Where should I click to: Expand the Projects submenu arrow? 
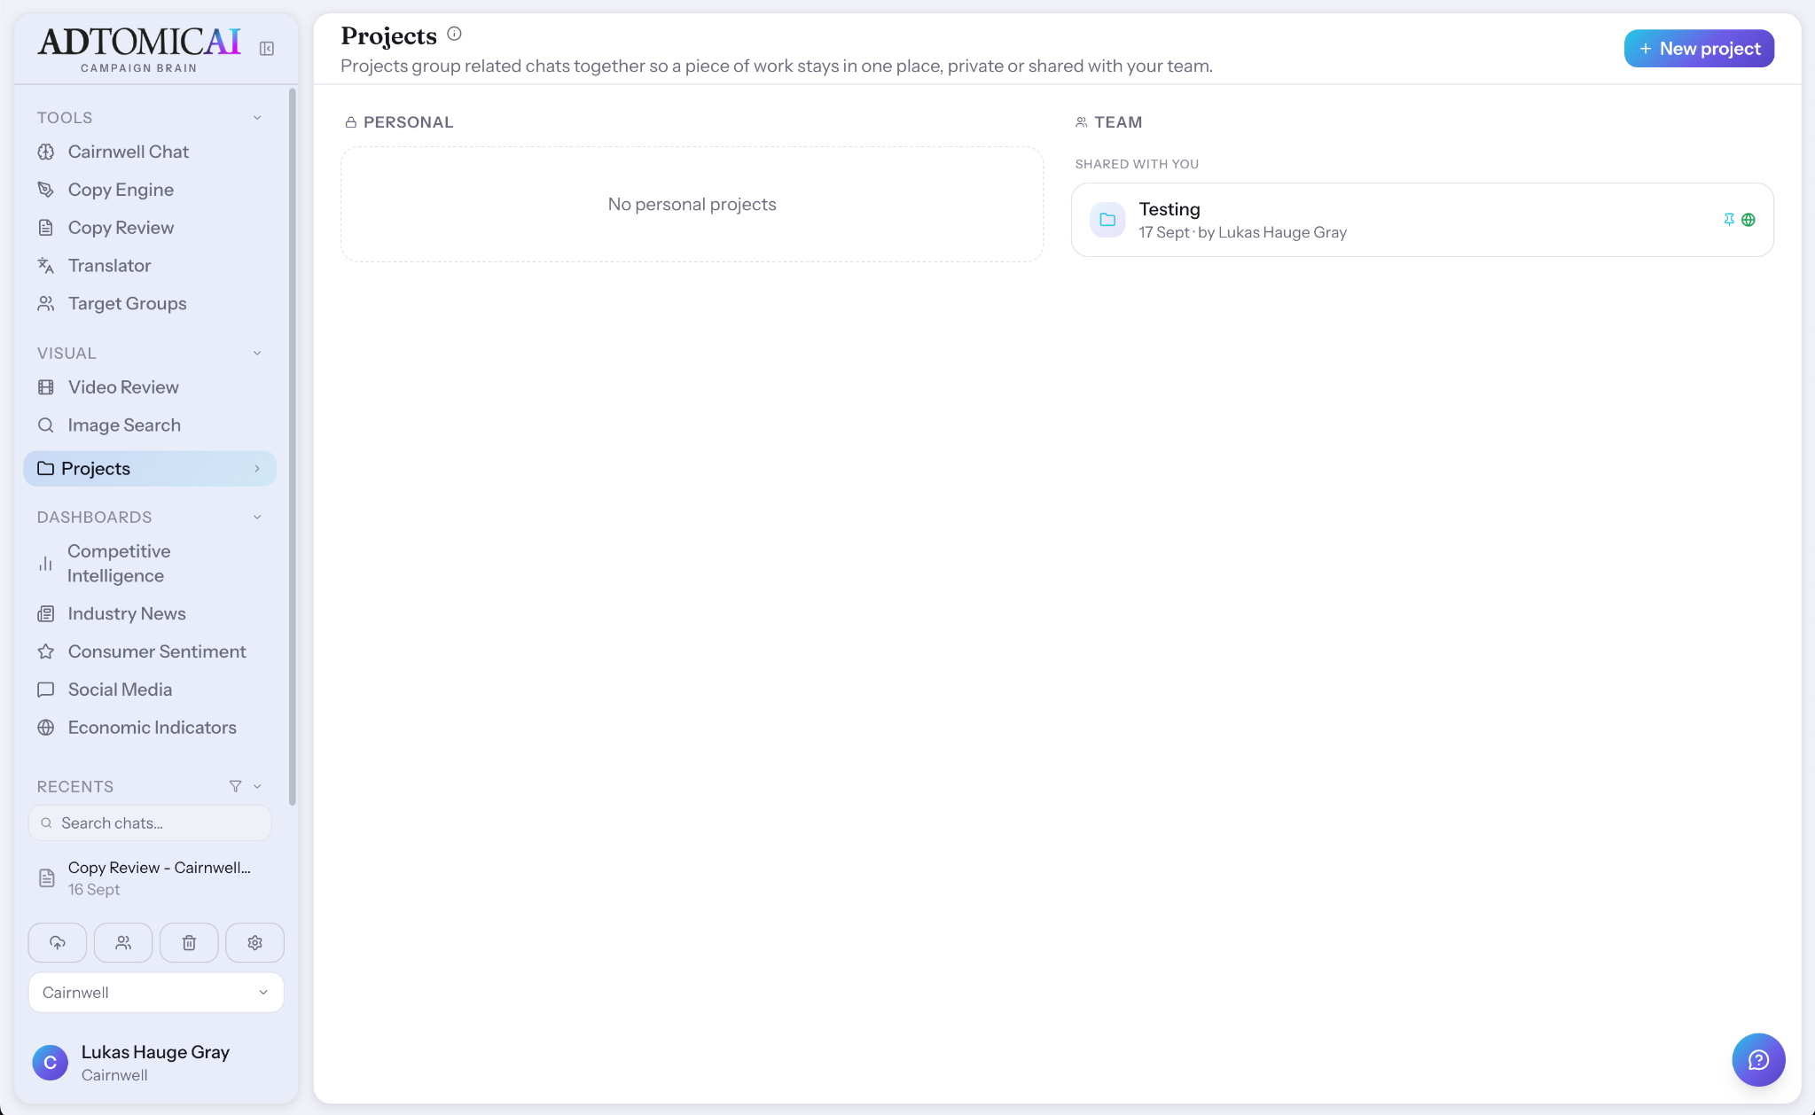click(x=257, y=469)
